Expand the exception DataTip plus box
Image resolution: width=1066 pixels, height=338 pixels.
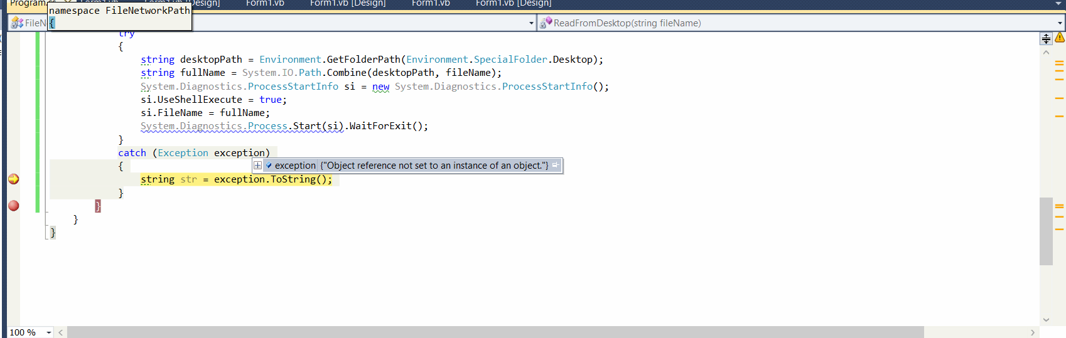(257, 166)
